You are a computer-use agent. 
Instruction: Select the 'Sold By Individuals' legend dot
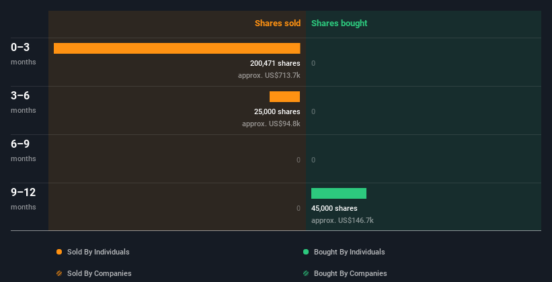(x=59, y=252)
